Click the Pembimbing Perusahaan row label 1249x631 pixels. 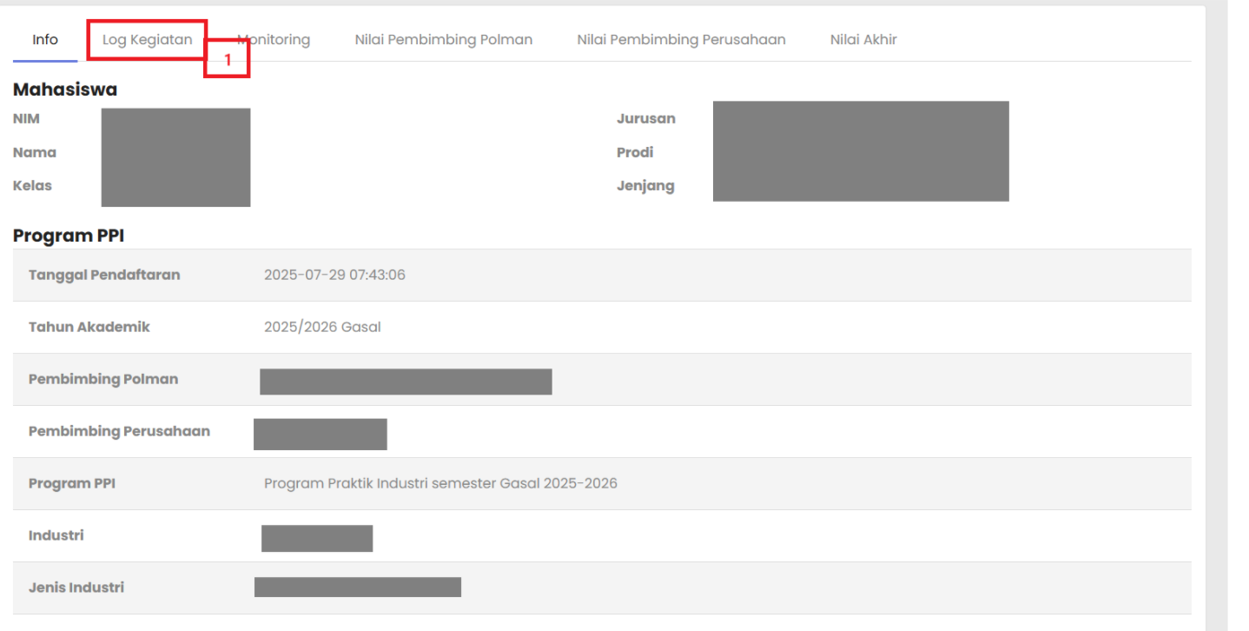click(119, 432)
